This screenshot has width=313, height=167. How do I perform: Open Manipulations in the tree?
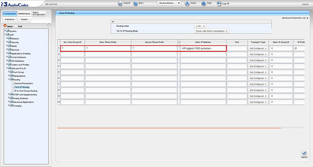click(x=19, y=76)
